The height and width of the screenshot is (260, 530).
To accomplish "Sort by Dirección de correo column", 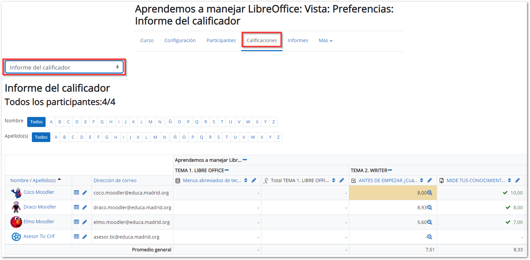I will coord(115,180).
